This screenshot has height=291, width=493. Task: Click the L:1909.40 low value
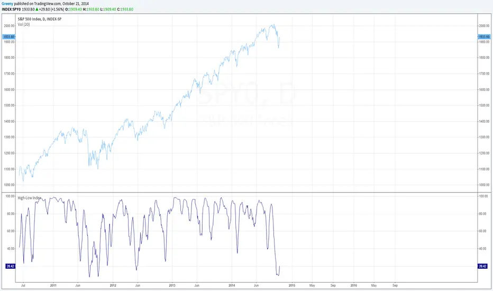(108, 10)
